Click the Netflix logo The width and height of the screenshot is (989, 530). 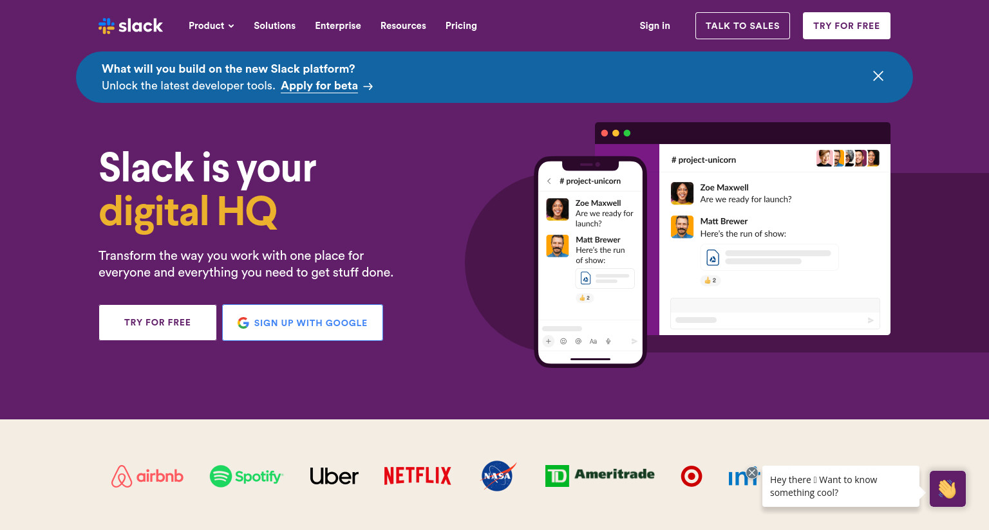click(x=417, y=476)
